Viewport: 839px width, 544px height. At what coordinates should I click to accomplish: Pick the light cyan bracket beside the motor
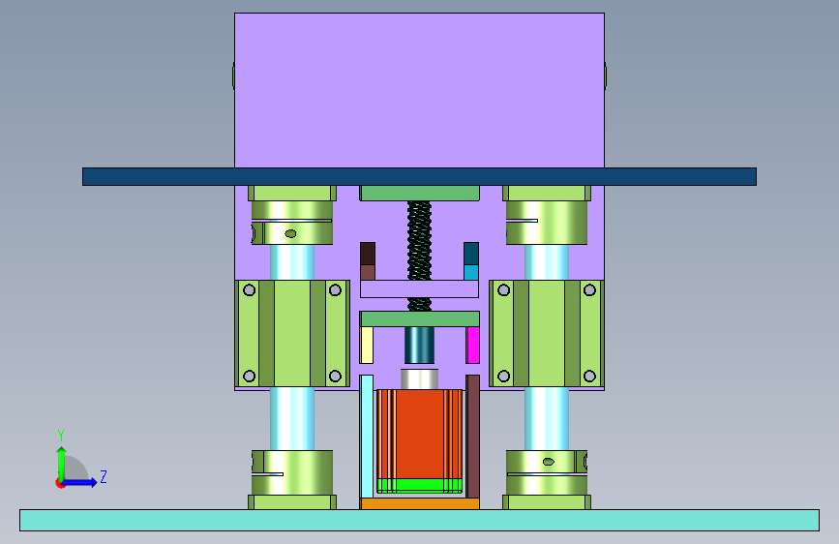(367, 437)
